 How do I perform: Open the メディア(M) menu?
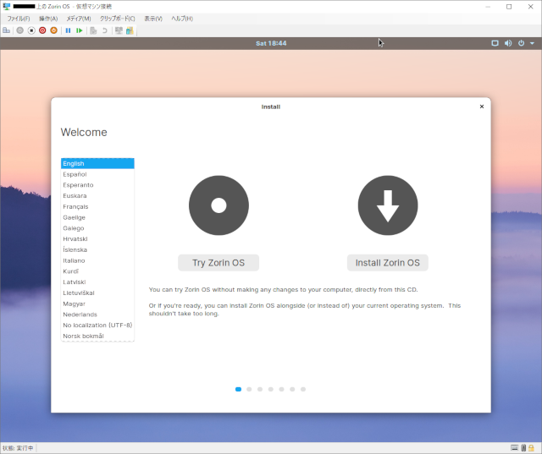pyautogui.click(x=79, y=19)
